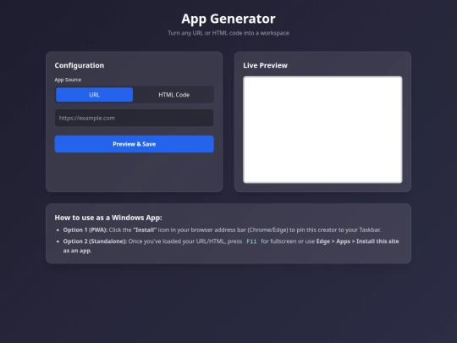
Task: Select the URL source tab
Action: pos(94,95)
